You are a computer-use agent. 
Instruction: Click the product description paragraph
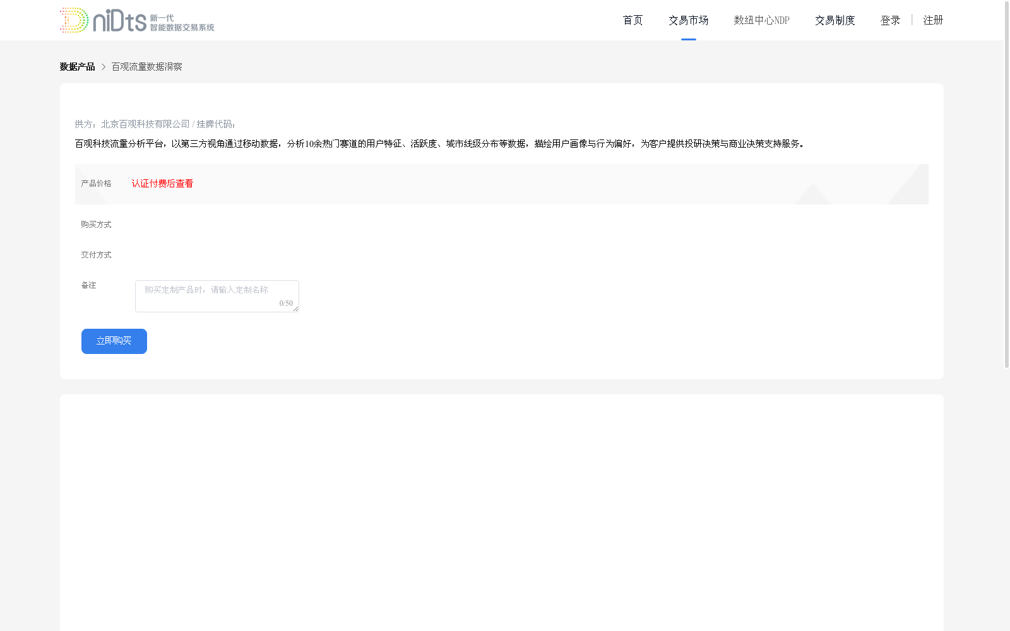click(x=439, y=144)
